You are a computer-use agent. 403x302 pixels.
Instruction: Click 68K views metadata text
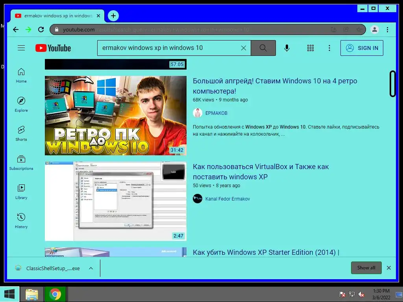point(203,100)
